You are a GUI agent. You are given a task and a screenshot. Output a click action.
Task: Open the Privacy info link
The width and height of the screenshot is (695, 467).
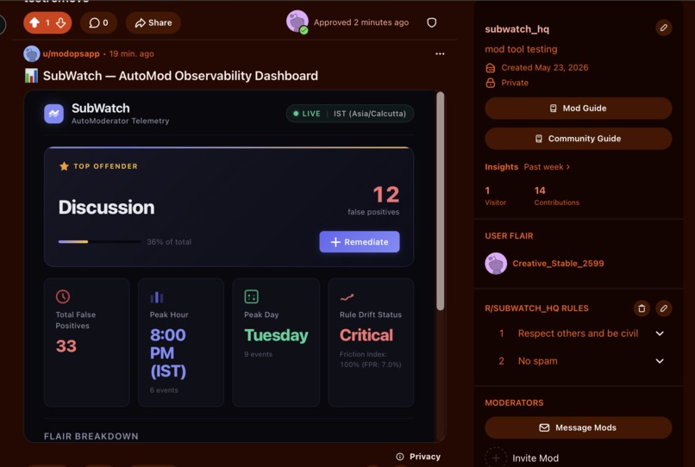point(418,457)
